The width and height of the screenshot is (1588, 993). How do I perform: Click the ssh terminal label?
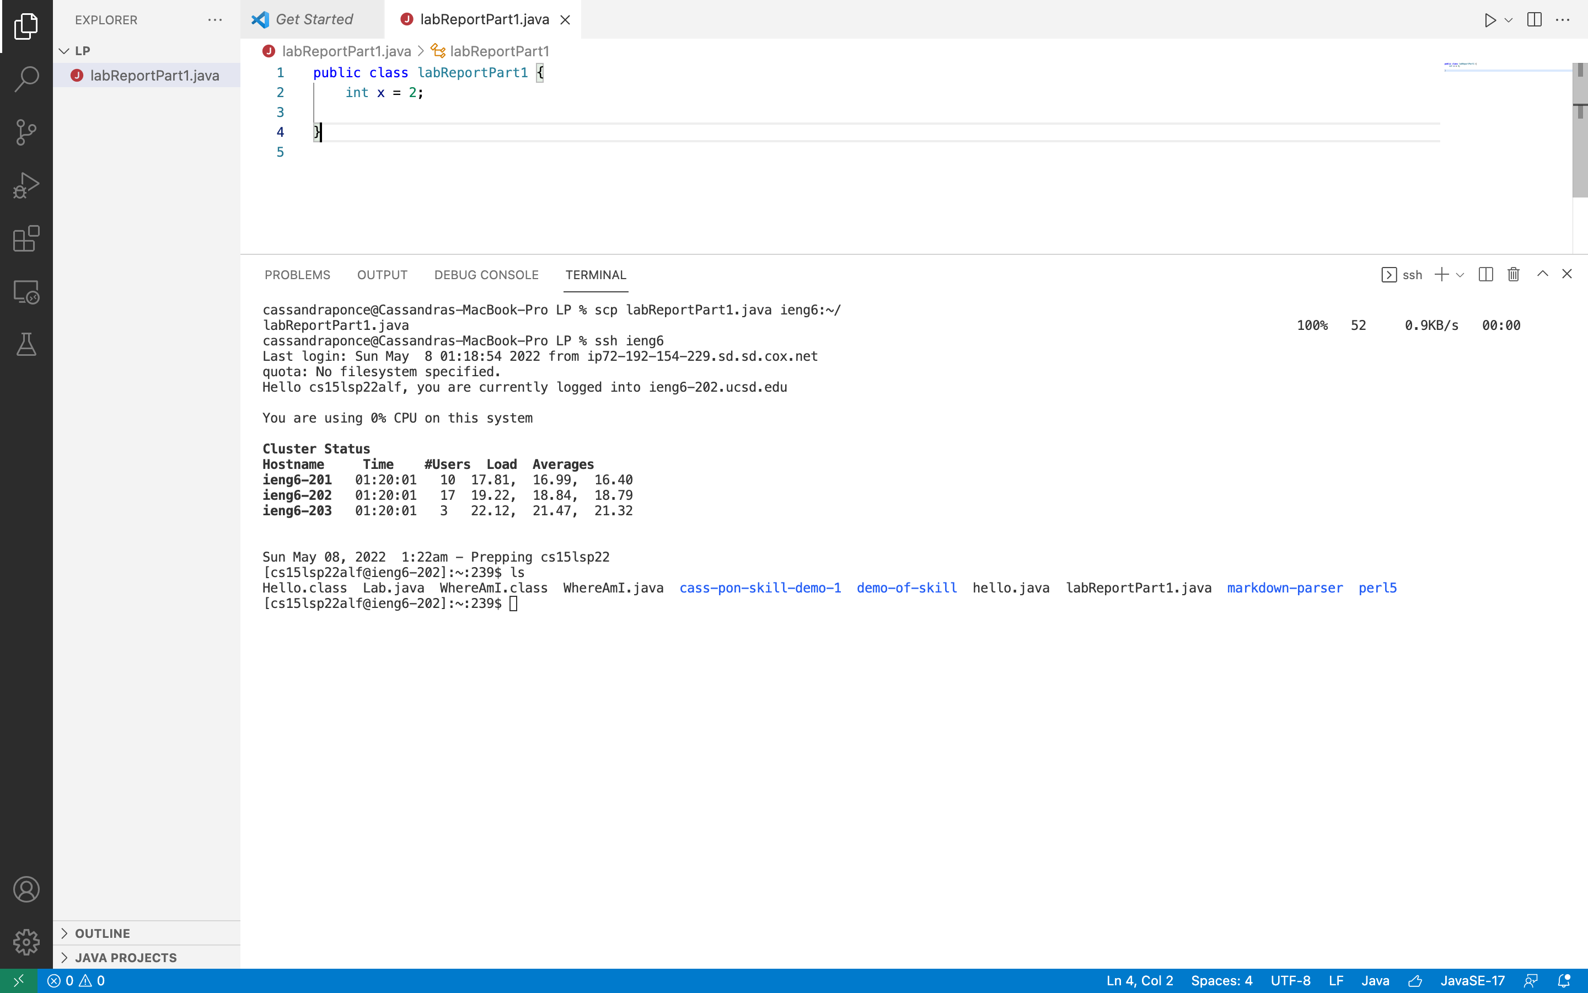coord(1402,275)
